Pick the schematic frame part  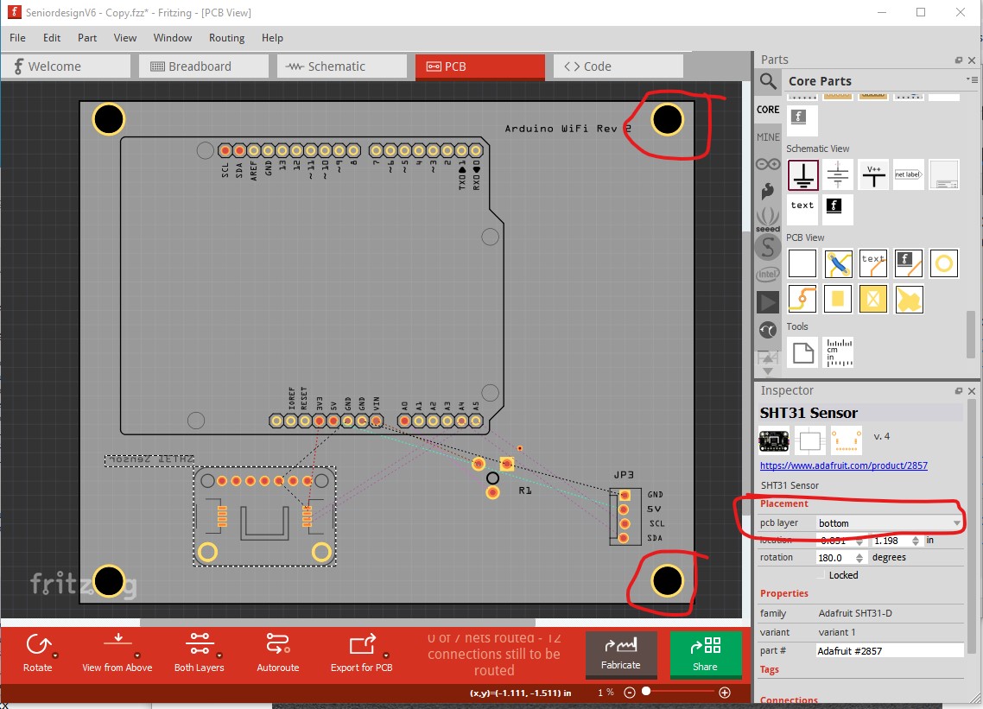coord(944,175)
